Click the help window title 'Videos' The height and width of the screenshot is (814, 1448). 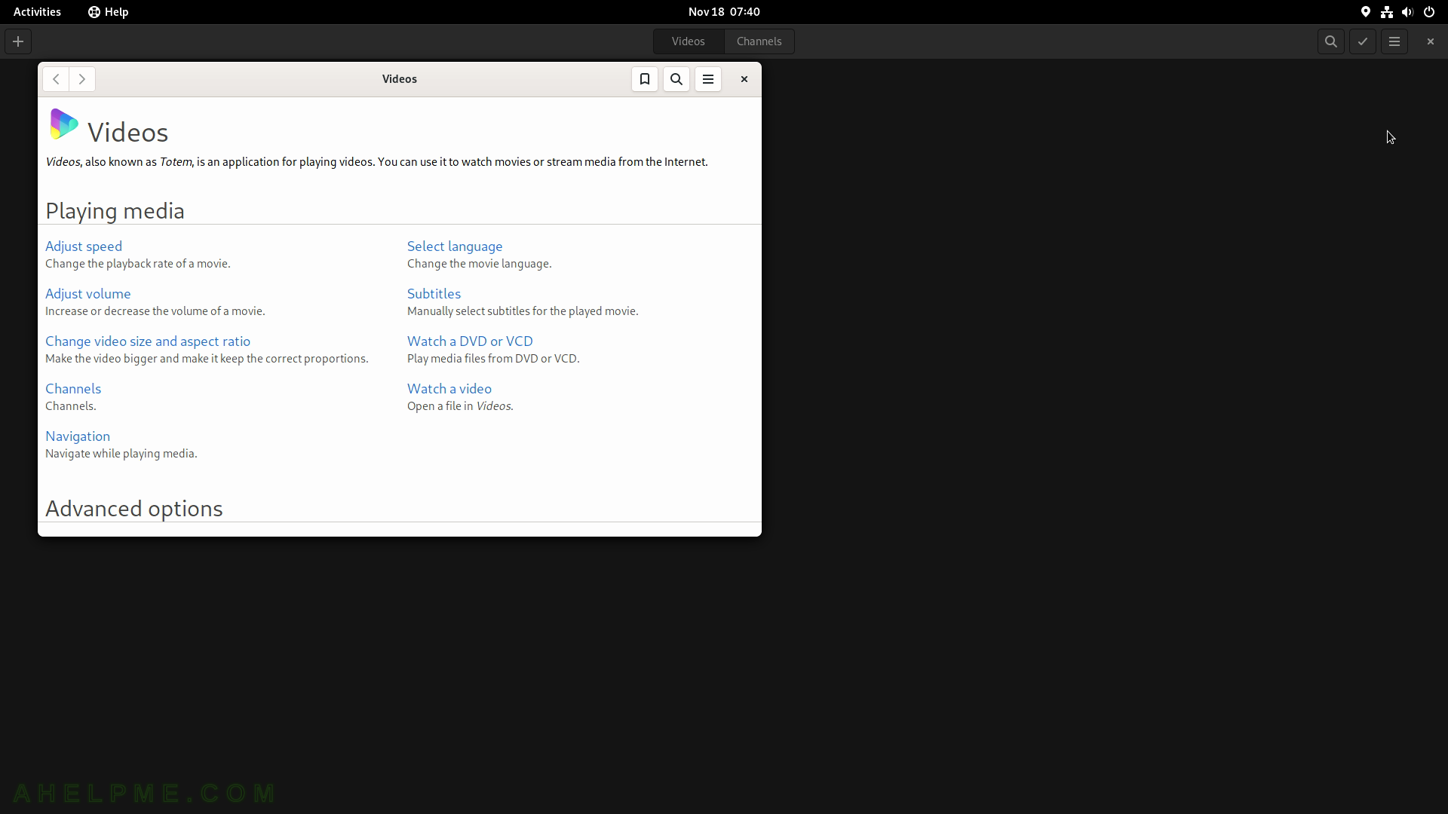coord(400,79)
